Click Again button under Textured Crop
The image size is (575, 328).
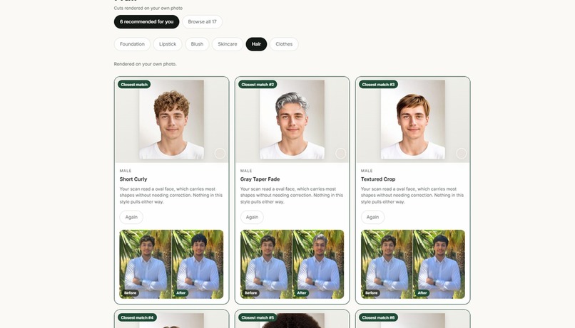[x=372, y=217]
